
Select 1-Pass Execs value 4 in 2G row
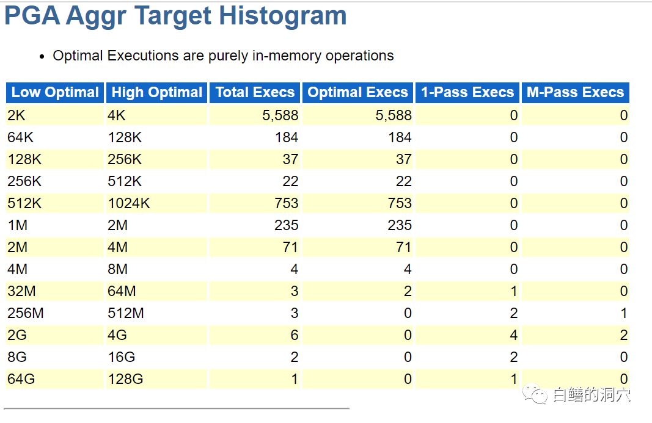(x=513, y=335)
